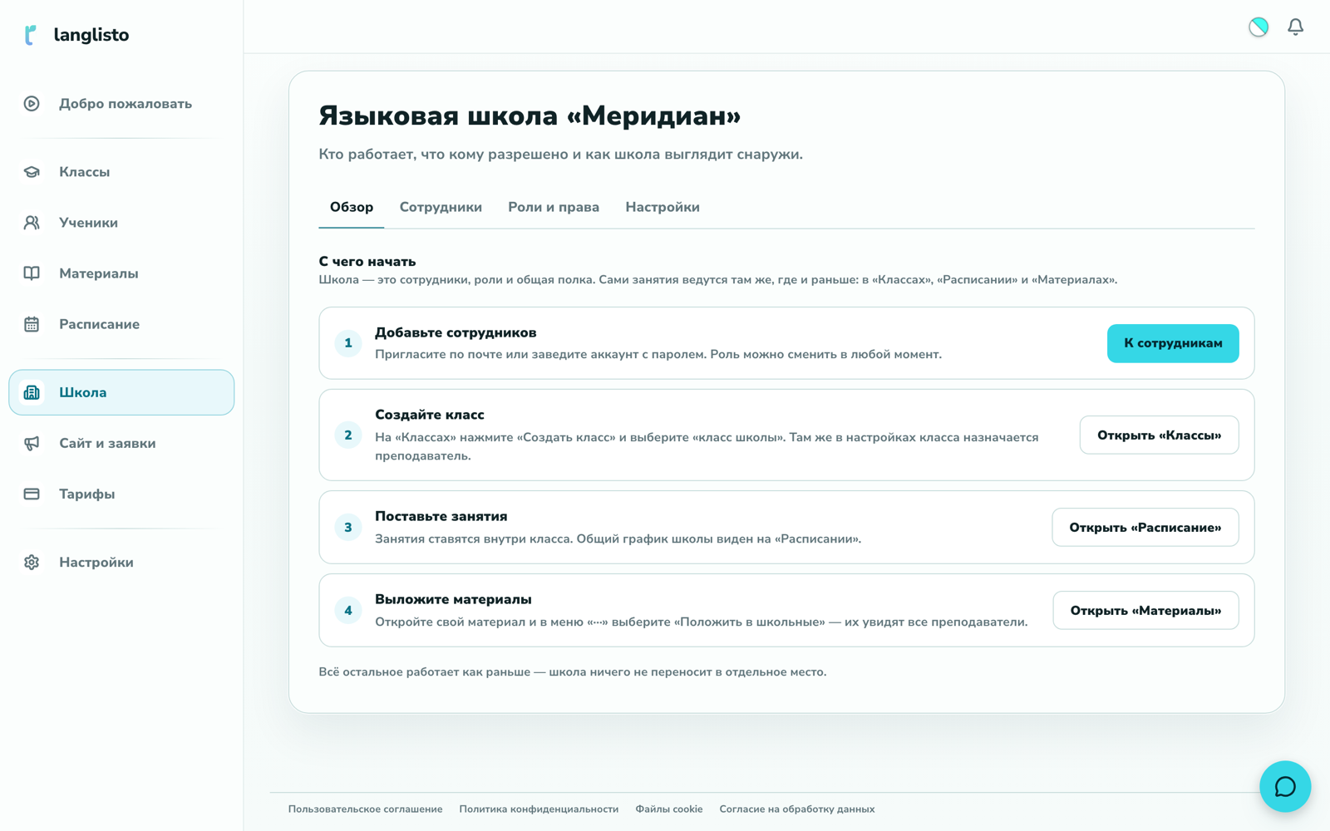Click the step title Поставьте занятия
Image resolution: width=1330 pixels, height=831 pixels.
coord(441,516)
